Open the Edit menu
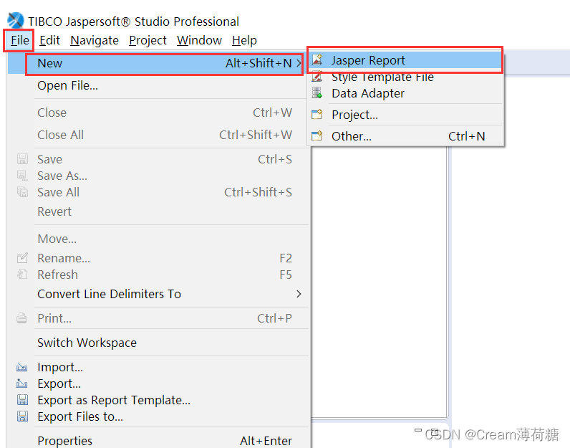The image size is (570, 448). click(49, 40)
